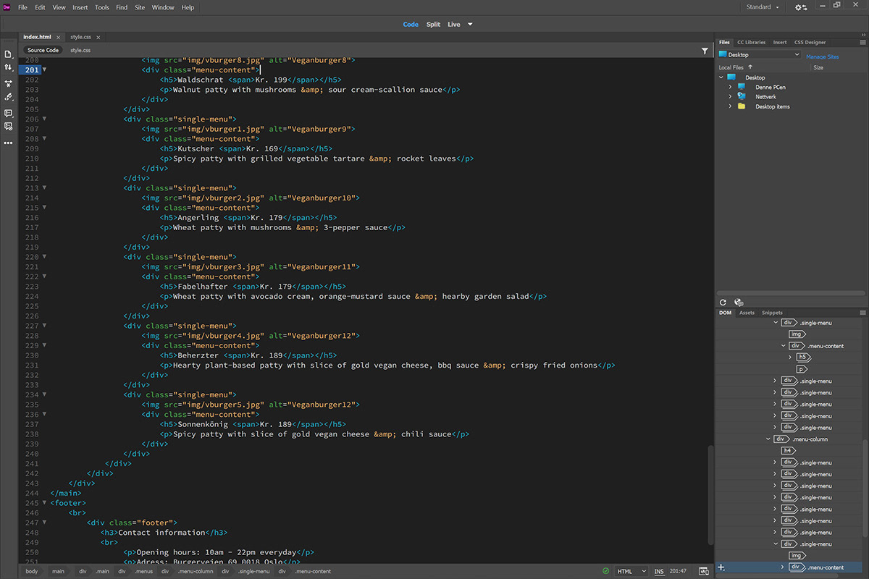Click the green check status icon
Viewport: 869px width, 579px height.
pyautogui.click(x=605, y=572)
